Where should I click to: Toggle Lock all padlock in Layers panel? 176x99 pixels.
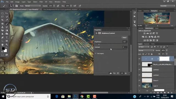click(x=152, y=54)
